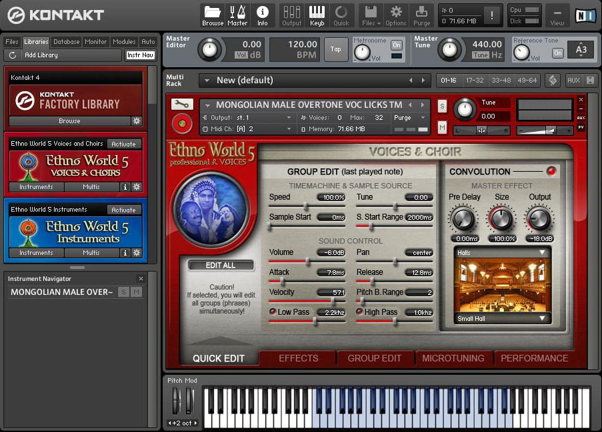Open the View size menu
The width and height of the screenshot is (602, 432).
[557, 16]
